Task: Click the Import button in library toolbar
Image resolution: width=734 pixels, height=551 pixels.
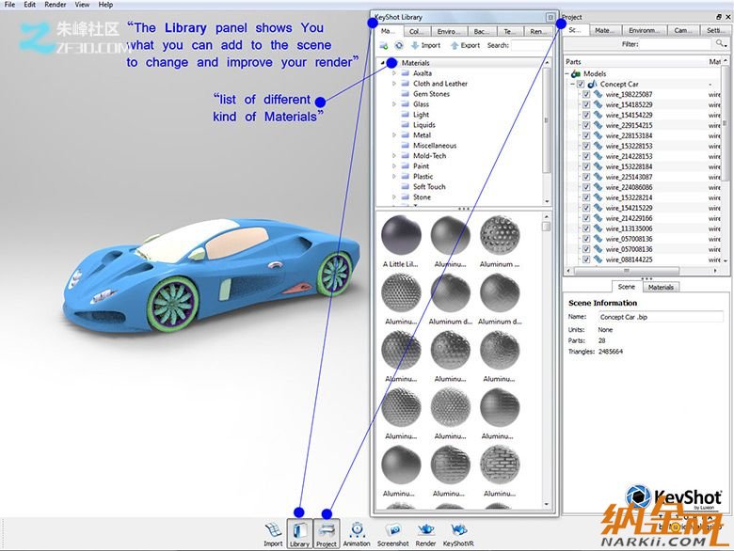Action: (x=424, y=45)
